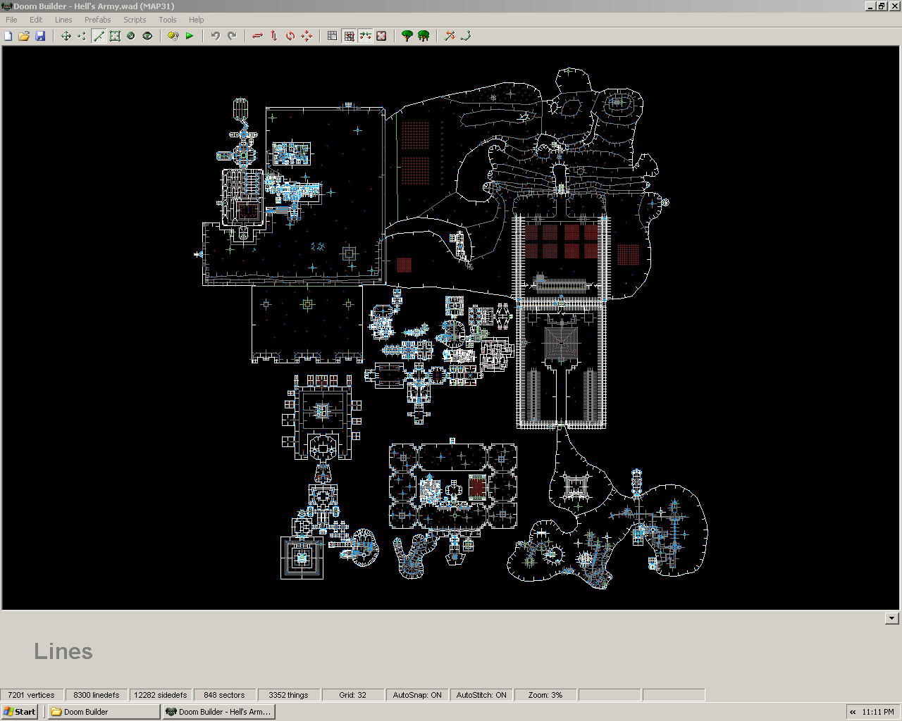This screenshot has height=721, width=902.
Task: Rotate selection with the red circular arrows
Action: [x=290, y=36]
